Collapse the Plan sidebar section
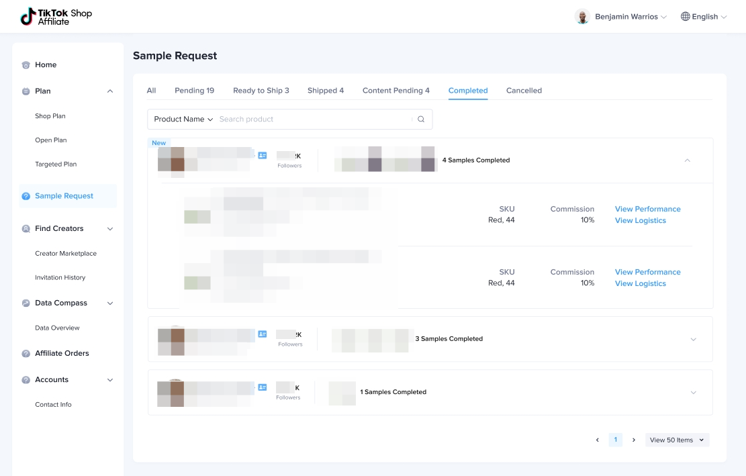Screen dimensions: 746x476 coord(110,91)
